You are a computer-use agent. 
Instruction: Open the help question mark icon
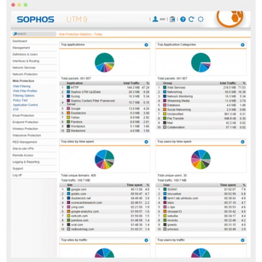(x=183, y=19)
